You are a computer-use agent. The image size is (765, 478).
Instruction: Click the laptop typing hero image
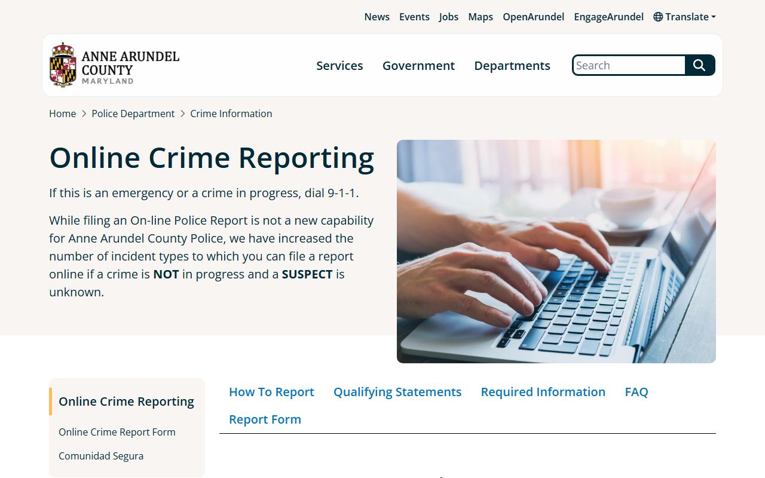point(556,252)
